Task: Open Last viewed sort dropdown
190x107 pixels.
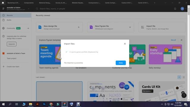Action: click(x=41, y=77)
